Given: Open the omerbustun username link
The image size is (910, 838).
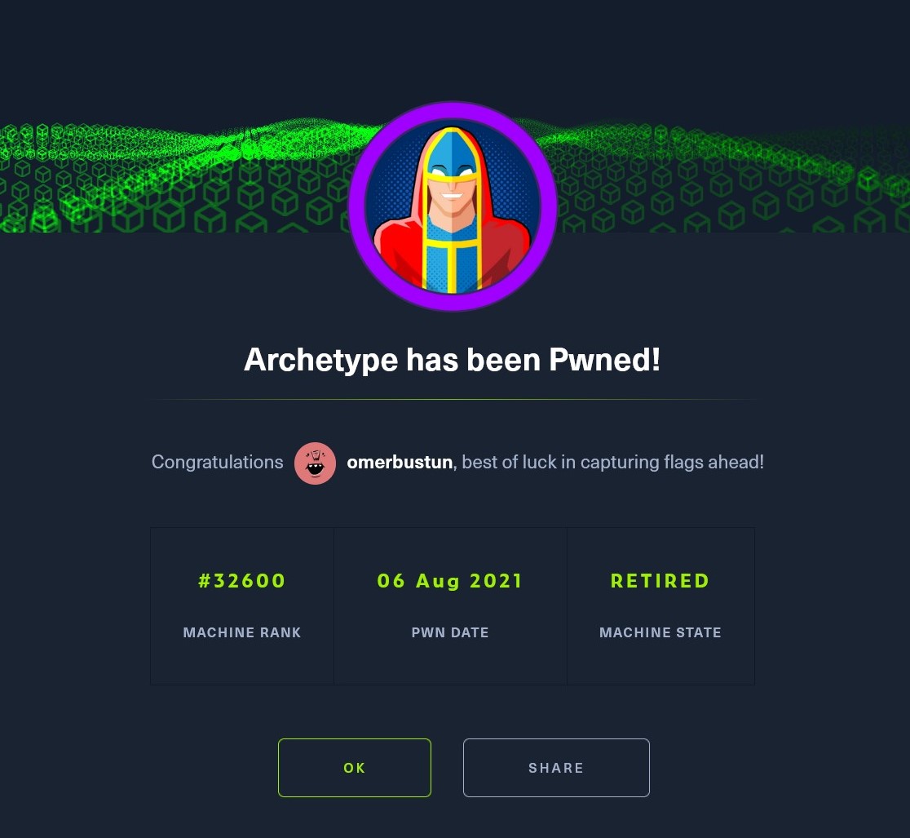Looking at the screenshot, I should 400,462.
